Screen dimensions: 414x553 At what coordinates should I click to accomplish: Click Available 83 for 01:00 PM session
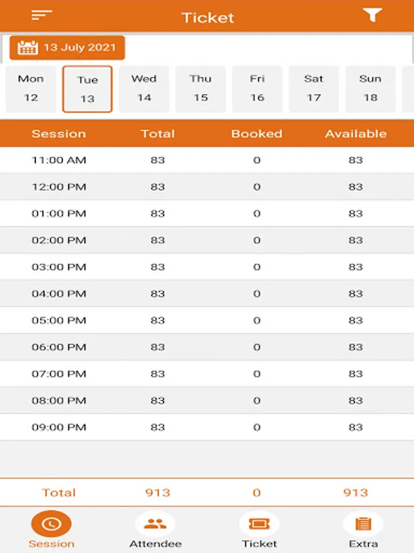tap(356, 213)
